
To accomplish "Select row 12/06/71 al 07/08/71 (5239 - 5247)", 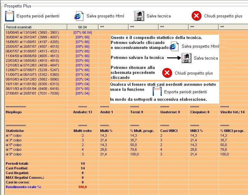I will 33,70.
